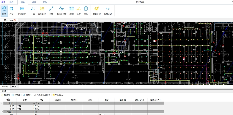Pick the 长度 length measurement tool
Image resolution: width=233 pixels, height=115 pixels.
pyautogui.click(x=51, y=11)
